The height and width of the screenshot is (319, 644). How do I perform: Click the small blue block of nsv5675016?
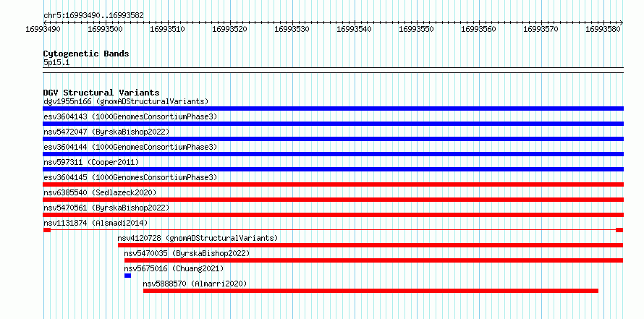click(x=128, y=276)
